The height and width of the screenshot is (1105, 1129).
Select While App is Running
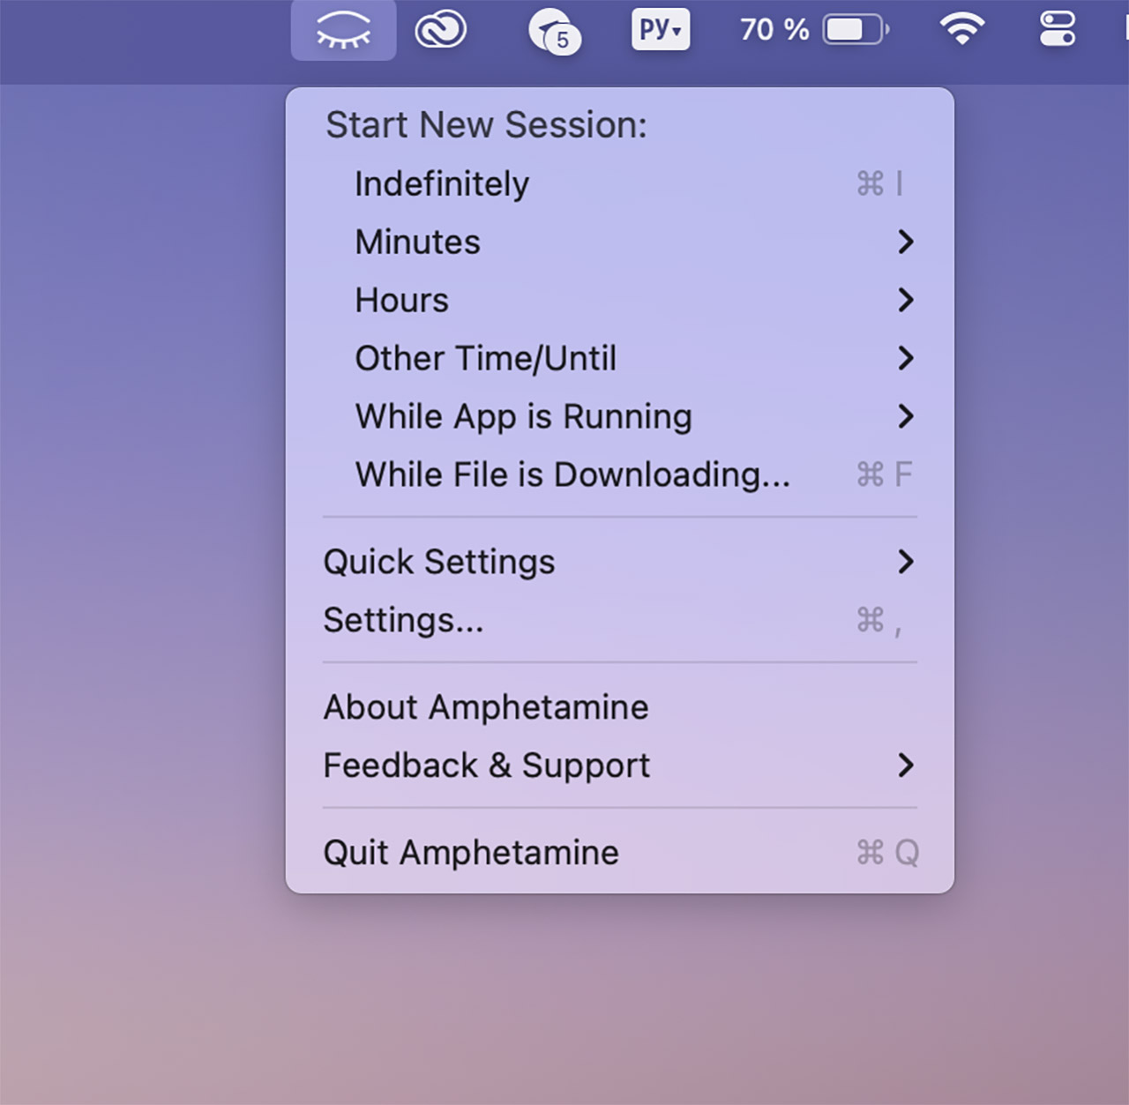click(x=620, y=416)
